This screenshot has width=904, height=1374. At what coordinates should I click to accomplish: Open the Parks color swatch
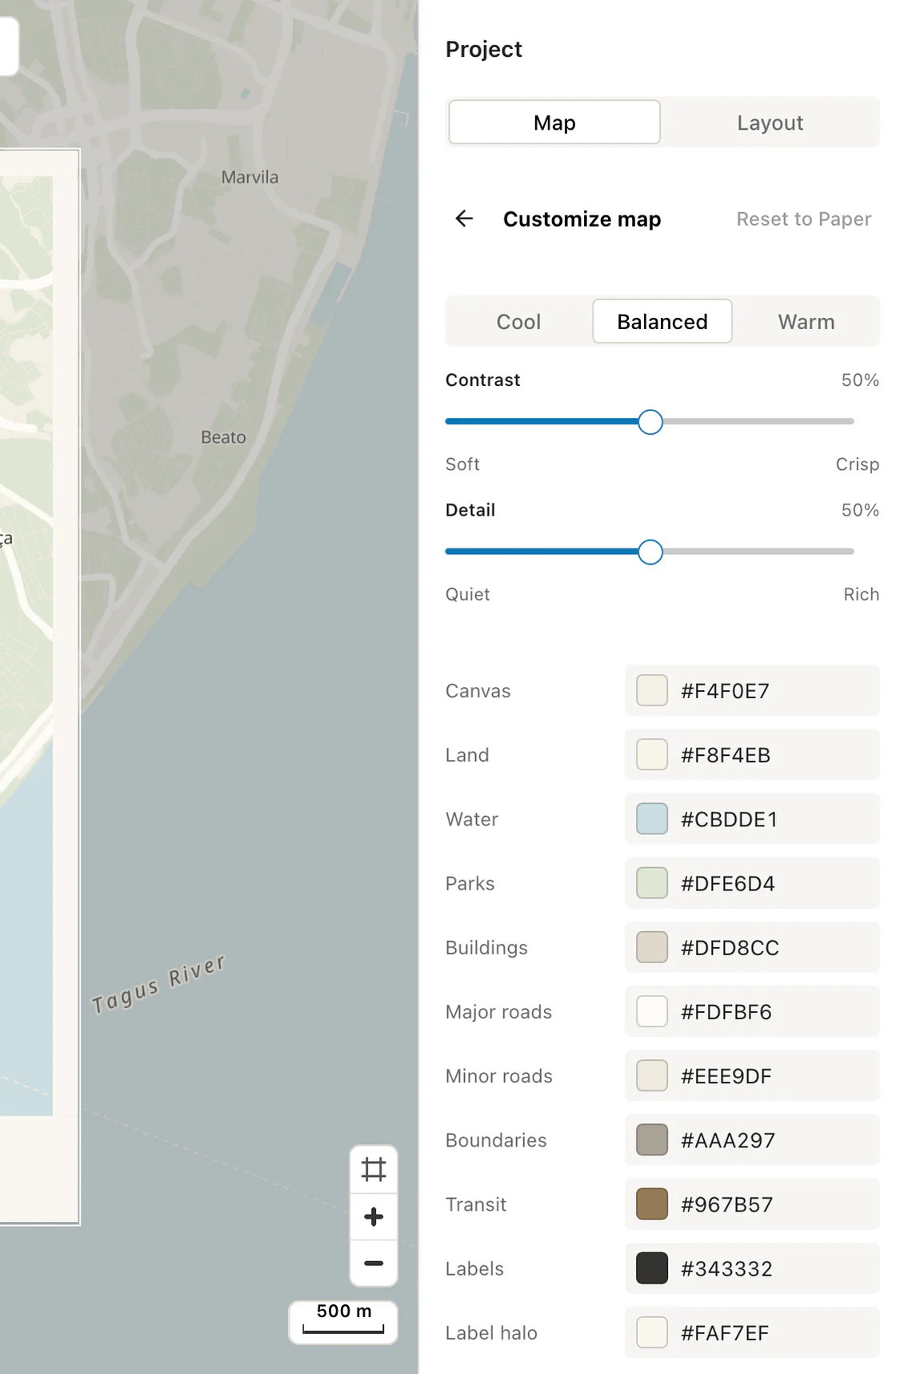pos(652,883)
